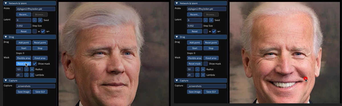
Task: Edit Capture _screenshots path in right panel
Action: (x=207, y=86)
